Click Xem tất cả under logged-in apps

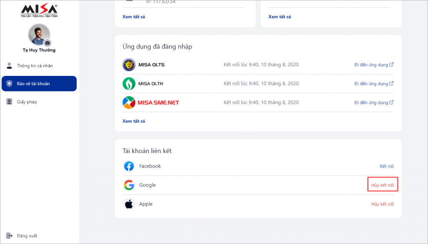pyautogui.click(x=134, y=121)
